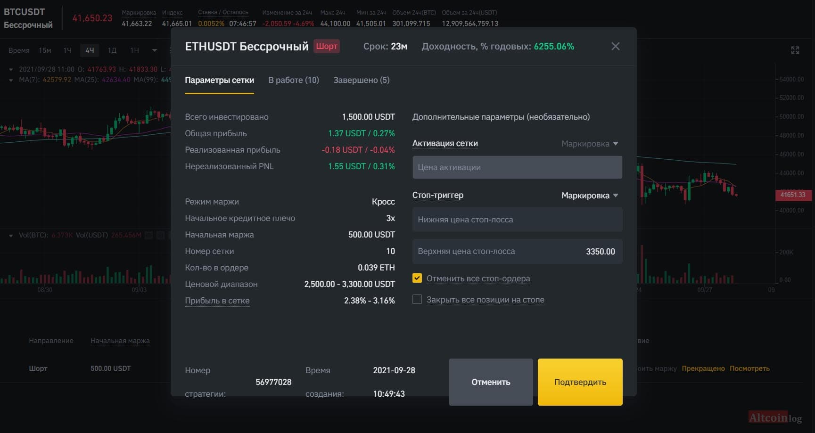The height and width of the screenshot is (433, 815).
Task: Collapse the candle OHLC info arrow
Action: tap(11, 69)
